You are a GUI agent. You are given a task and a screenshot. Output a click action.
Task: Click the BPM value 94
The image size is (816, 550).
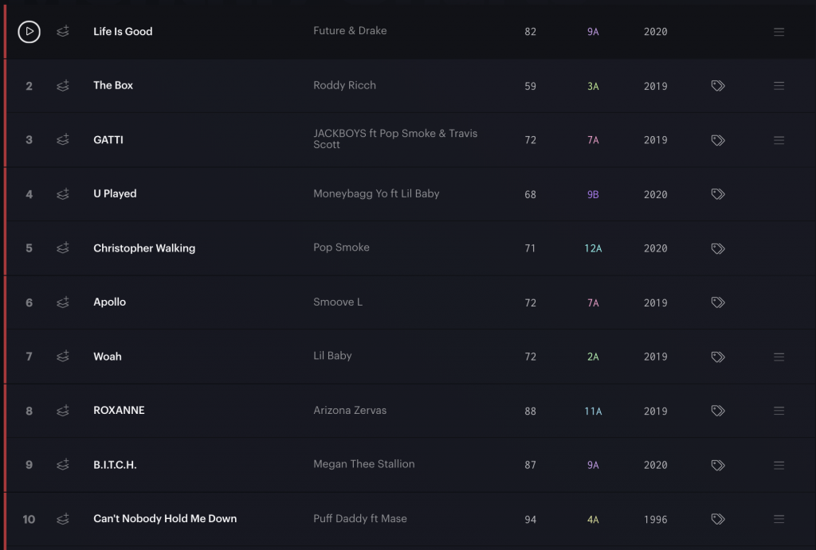pyautogui.click(x=530, y=519)
